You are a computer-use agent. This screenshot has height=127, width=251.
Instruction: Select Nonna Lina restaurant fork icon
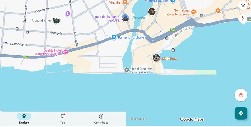[193, 12]
